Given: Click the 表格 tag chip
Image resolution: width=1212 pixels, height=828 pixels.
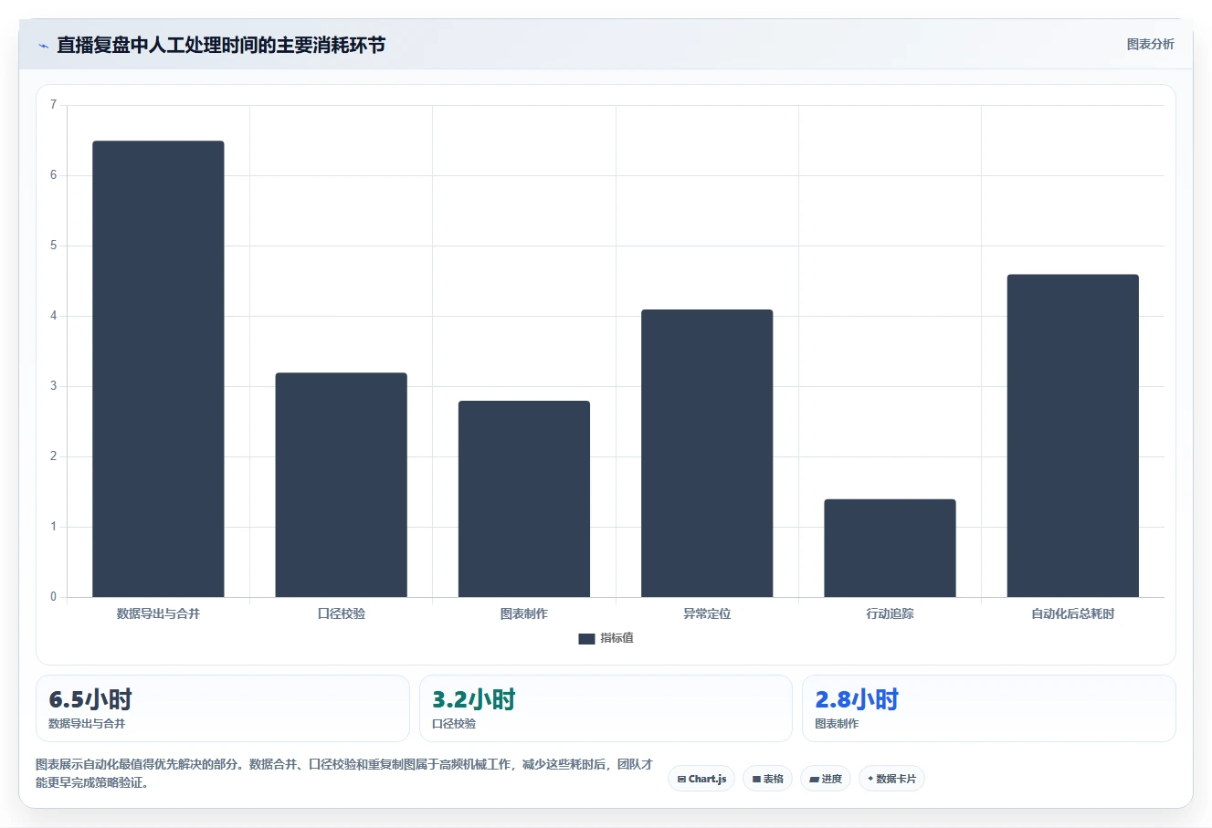Looking at the screenshot, I should tap(767, 779).
